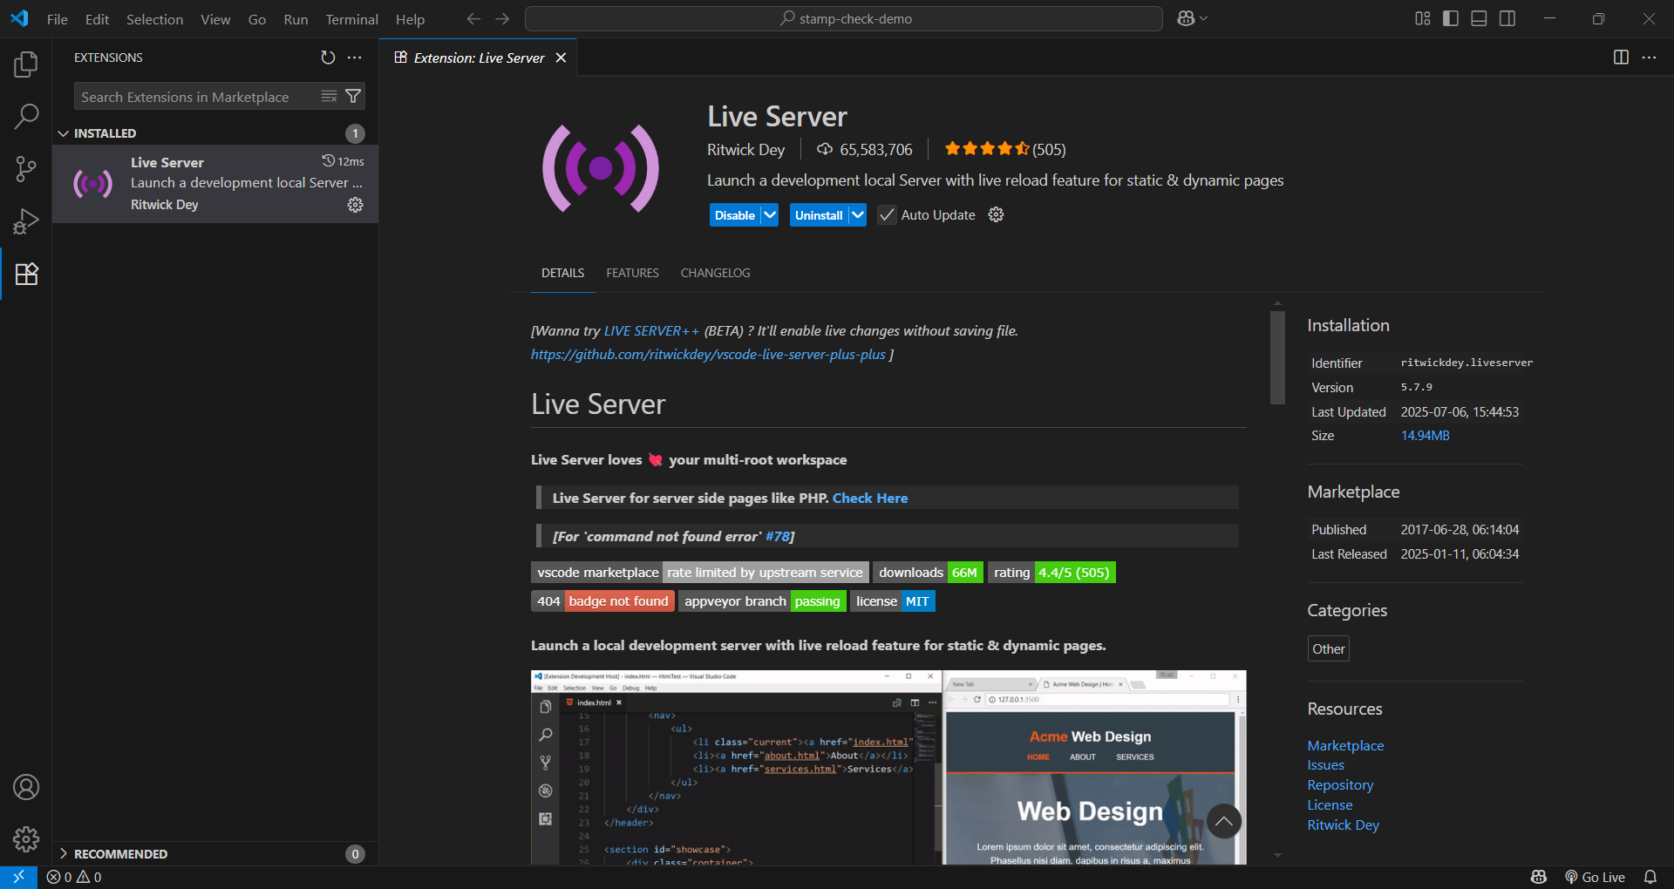The width and height of the screenshot is (1674, 889).
Task: Show errors and warnings in status bar
Action: click(x=74, y=877)
